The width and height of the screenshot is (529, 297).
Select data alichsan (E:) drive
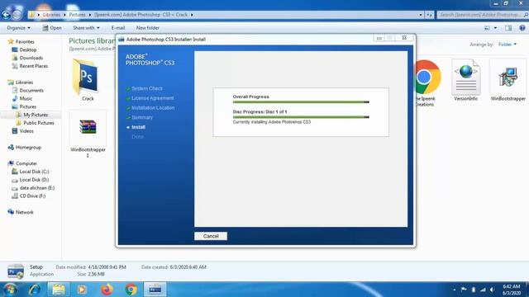pos(36,188)
